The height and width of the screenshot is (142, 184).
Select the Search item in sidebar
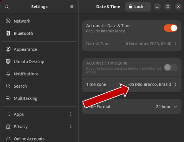point(39,86)
